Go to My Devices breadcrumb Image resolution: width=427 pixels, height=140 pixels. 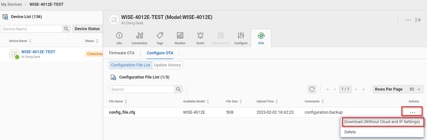(x=11, y=4)
